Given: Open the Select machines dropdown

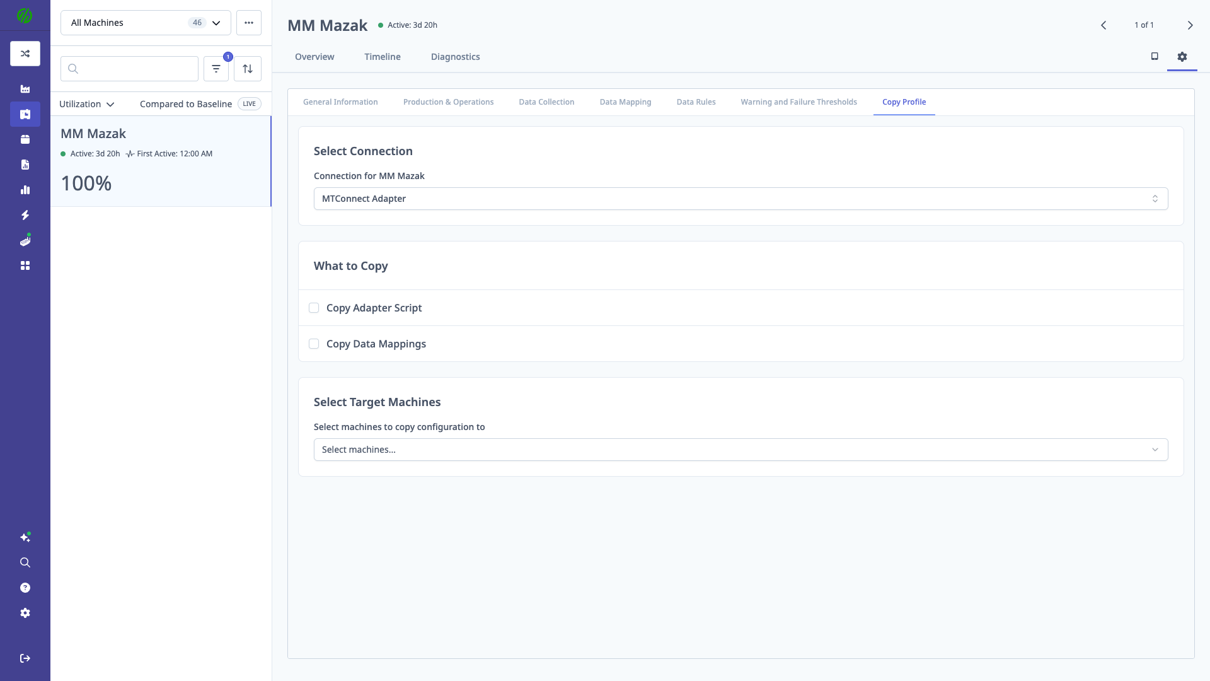Looking at the screenshot, I should coord(740,450).
